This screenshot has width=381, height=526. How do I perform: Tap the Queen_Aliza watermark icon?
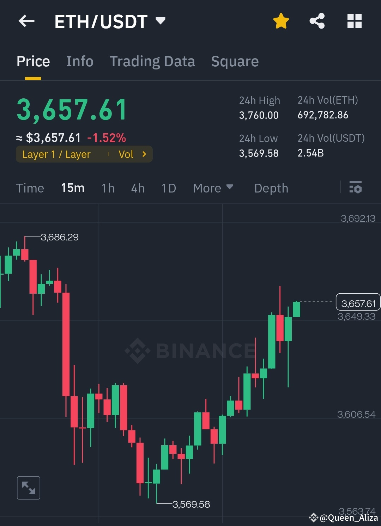[313, 518]
